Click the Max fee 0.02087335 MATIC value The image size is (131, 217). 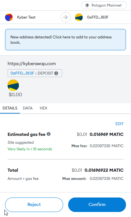107,146
